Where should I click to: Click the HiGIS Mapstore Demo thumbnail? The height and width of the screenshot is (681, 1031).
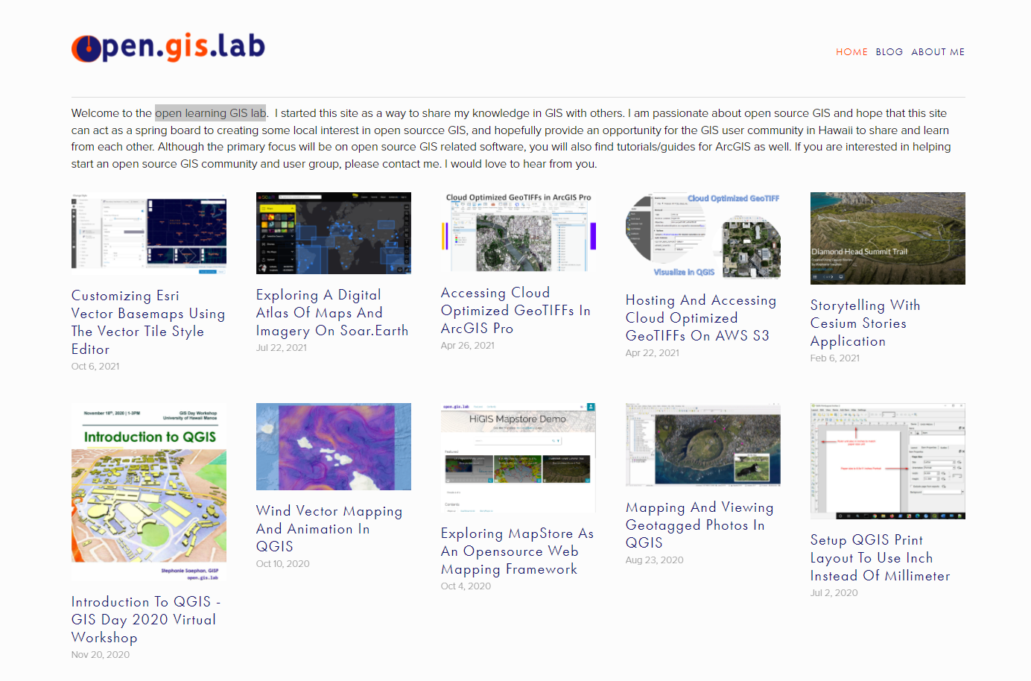point(518,457)
